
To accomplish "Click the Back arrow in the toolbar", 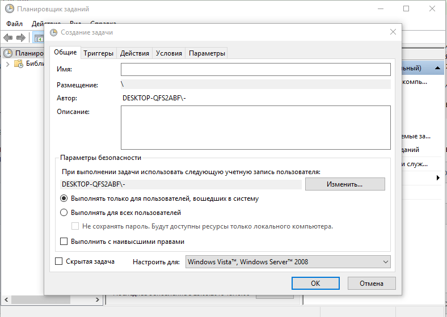I will click(8, 37).
